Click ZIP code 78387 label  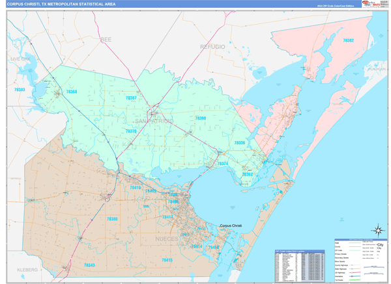[131, 97]
